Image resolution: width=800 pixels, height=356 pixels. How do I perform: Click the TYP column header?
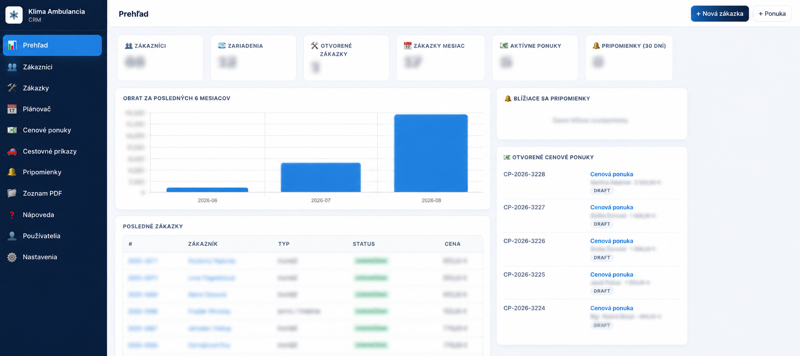click(x=284, y=244)
